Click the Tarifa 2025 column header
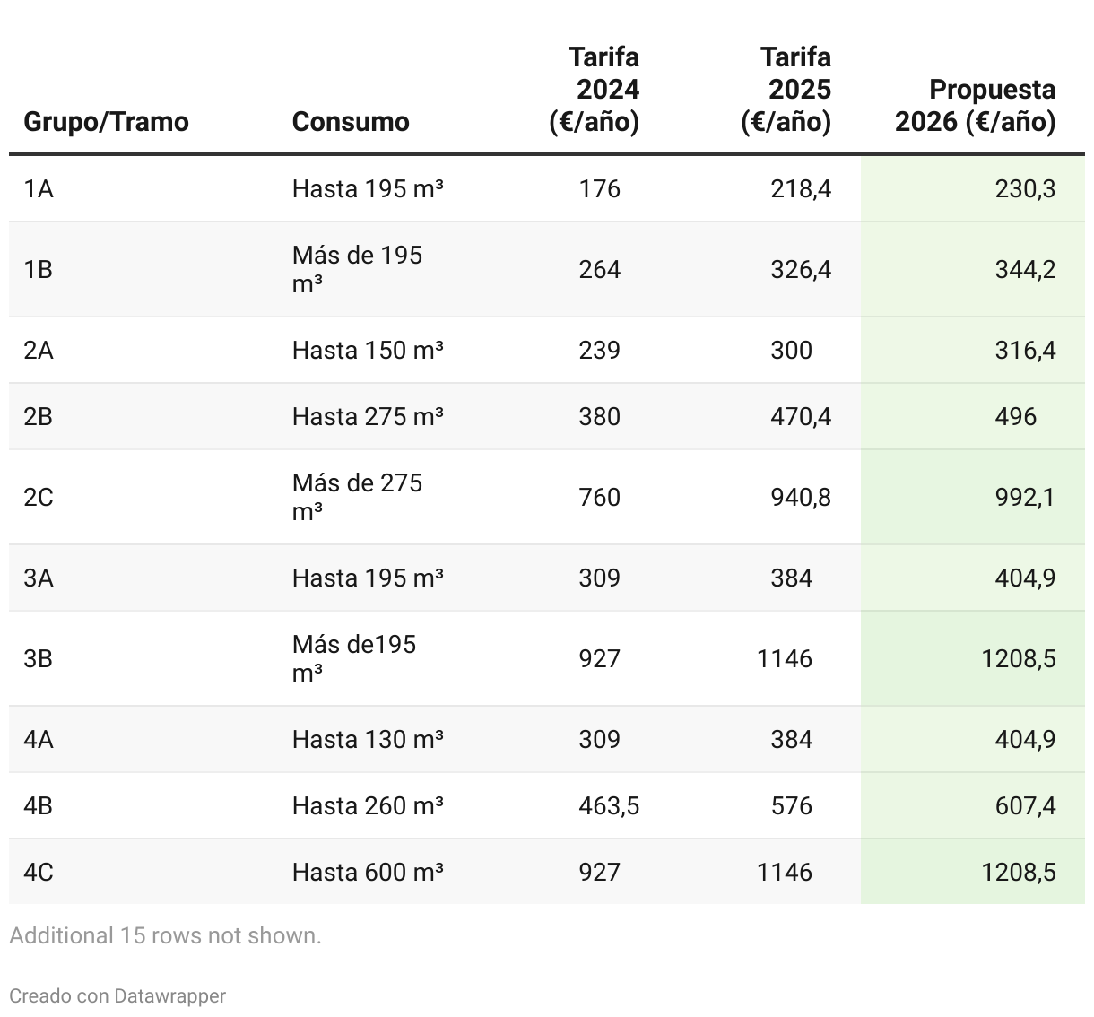 (x=789, y=90)
